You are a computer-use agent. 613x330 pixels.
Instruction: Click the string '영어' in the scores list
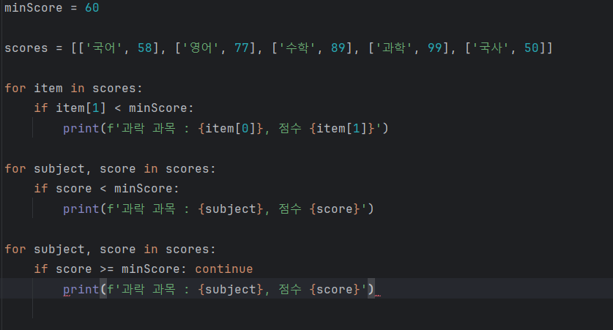[x=201, y=48]
